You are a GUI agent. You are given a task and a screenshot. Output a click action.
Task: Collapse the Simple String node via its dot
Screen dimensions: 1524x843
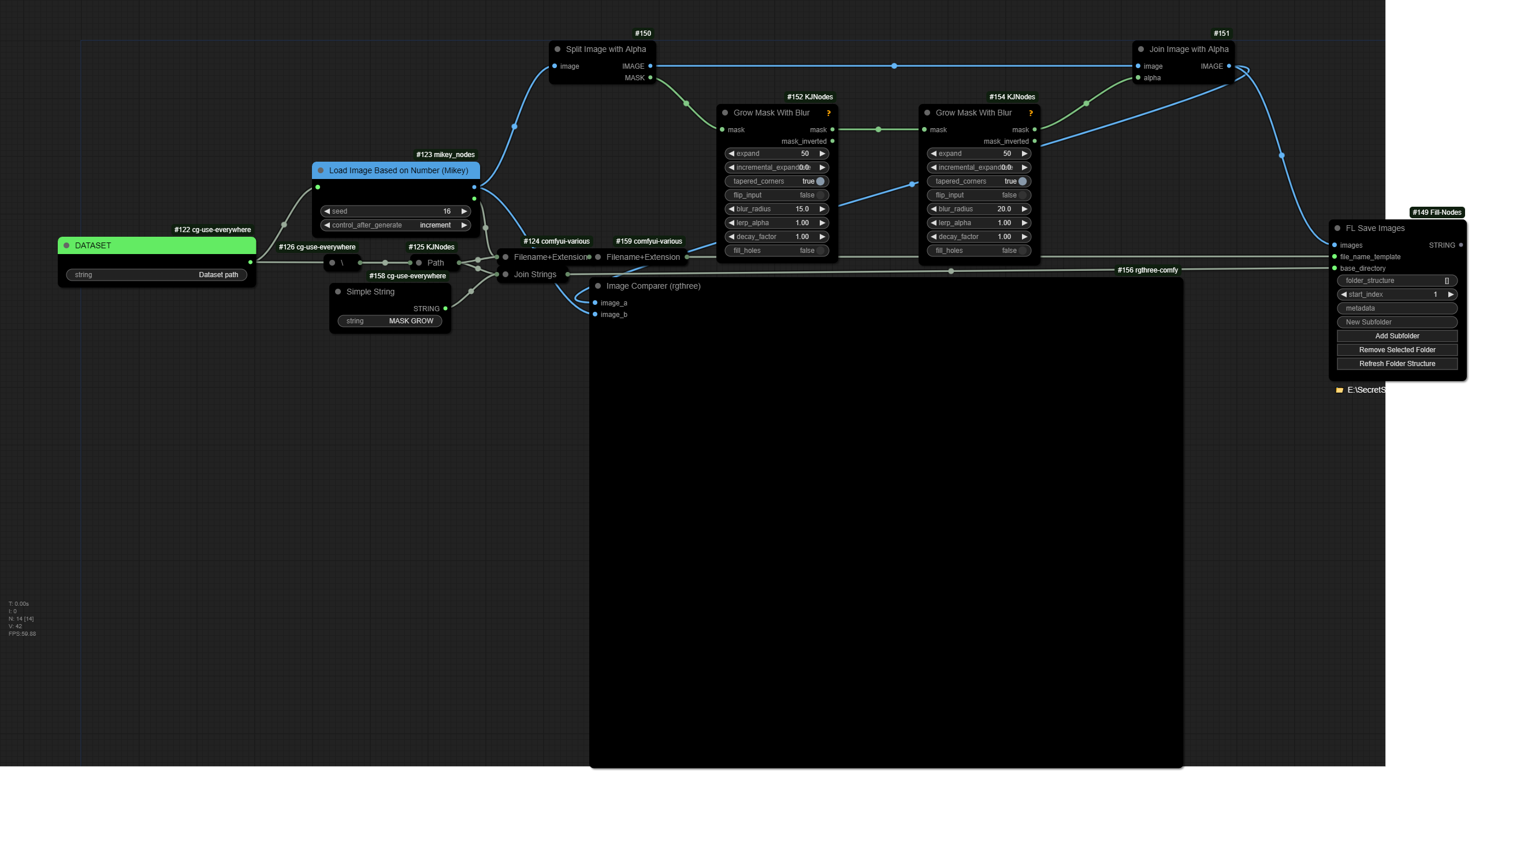[x=338, y=292]
